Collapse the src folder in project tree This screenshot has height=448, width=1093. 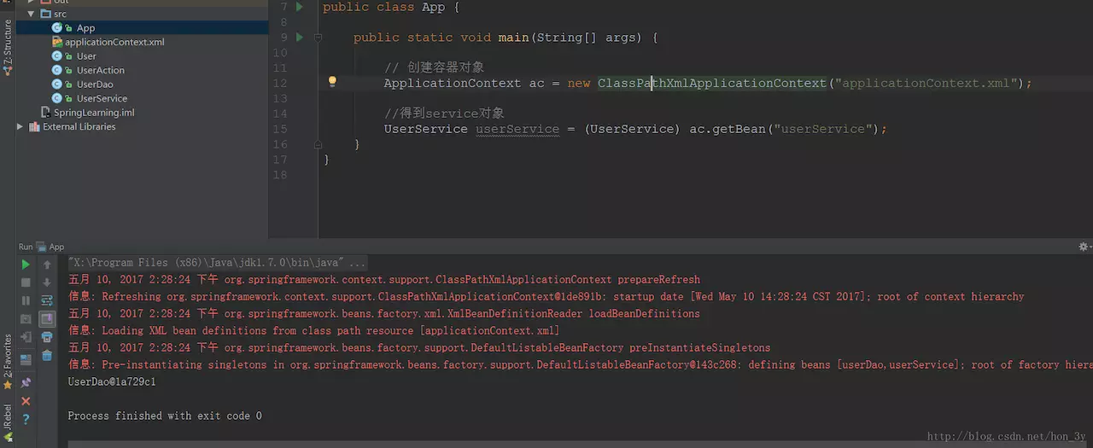coord(32,14)
